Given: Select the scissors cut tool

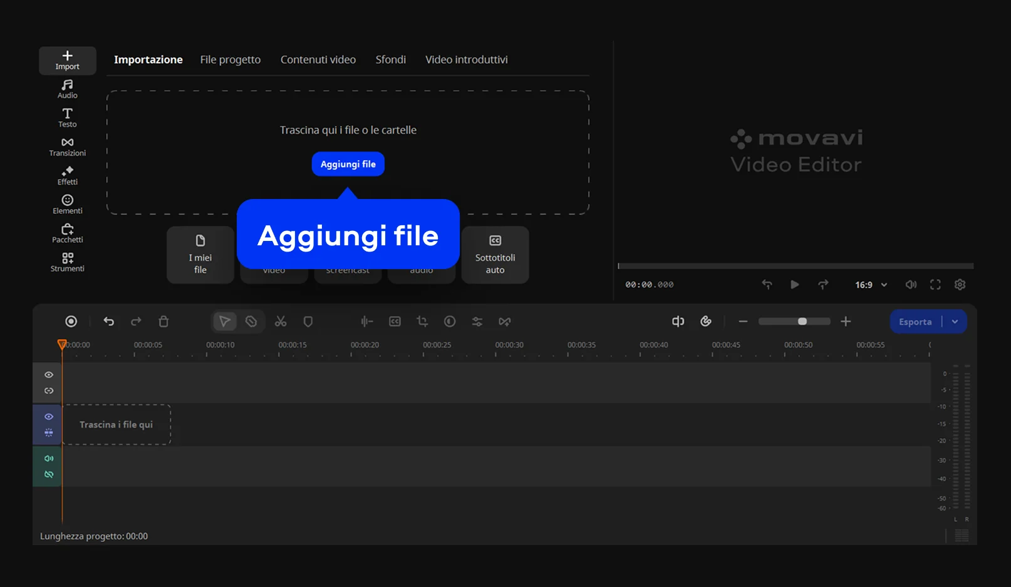Looking at the screenshot, I should point(281,322).
